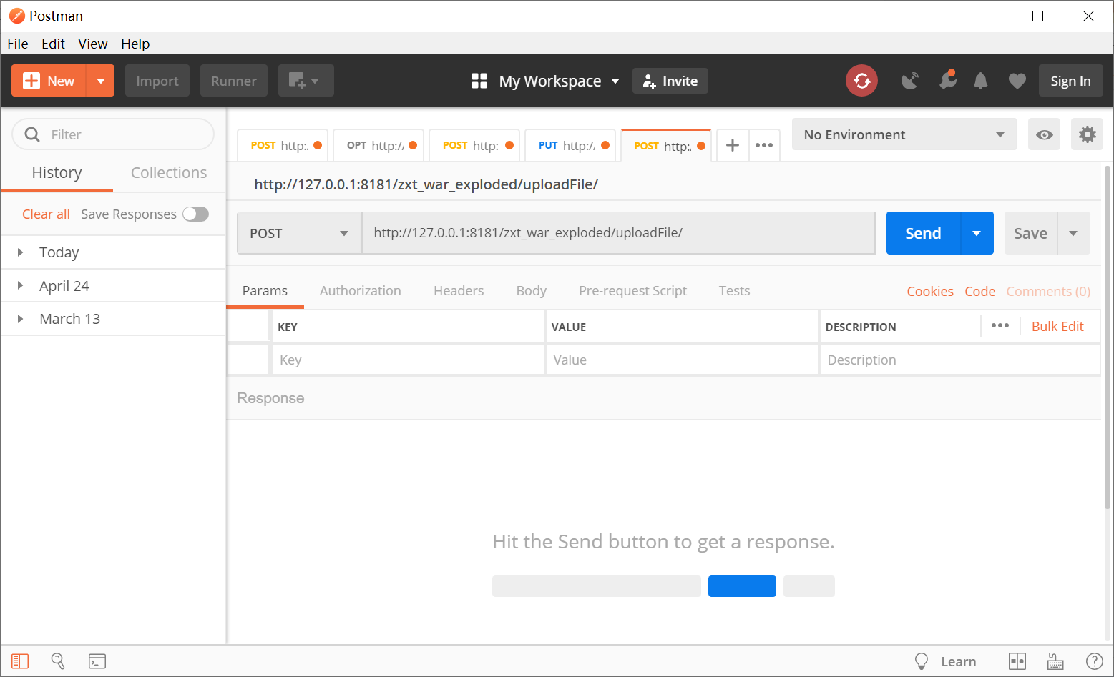Click the Clear all link

(x=46, y=214)
